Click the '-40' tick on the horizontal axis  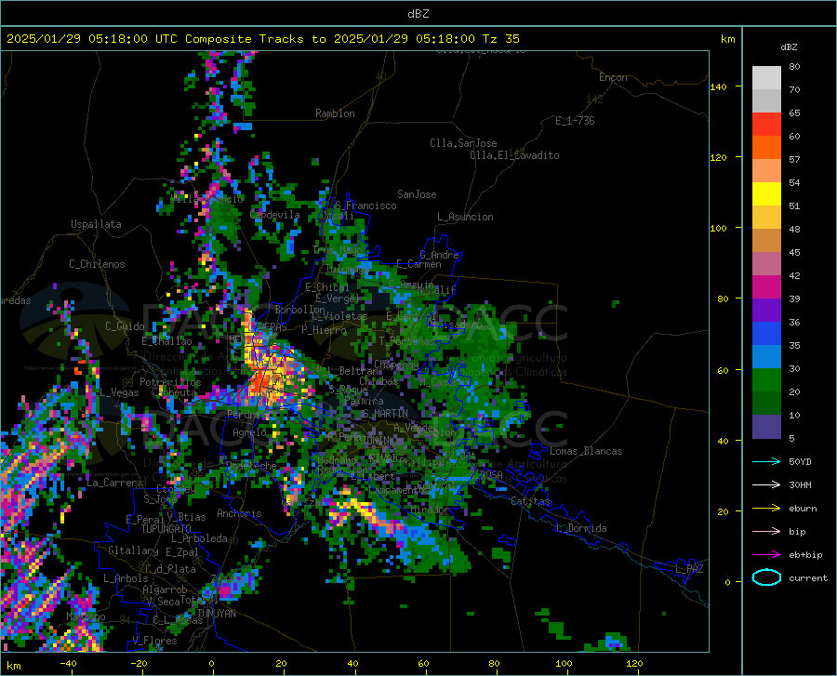pos(68,663)
